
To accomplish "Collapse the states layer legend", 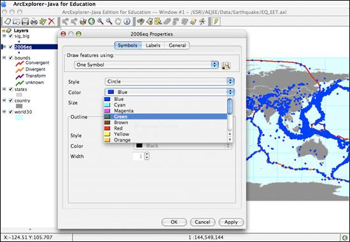I will (4, 89).
